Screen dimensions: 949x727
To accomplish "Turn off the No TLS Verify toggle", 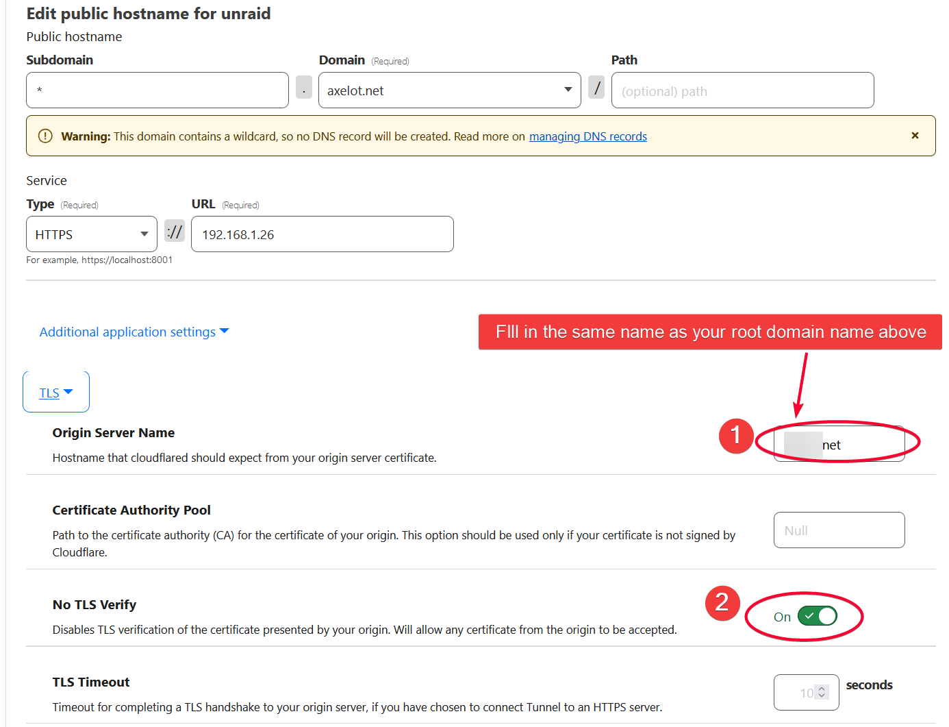I will pos(818,616).
